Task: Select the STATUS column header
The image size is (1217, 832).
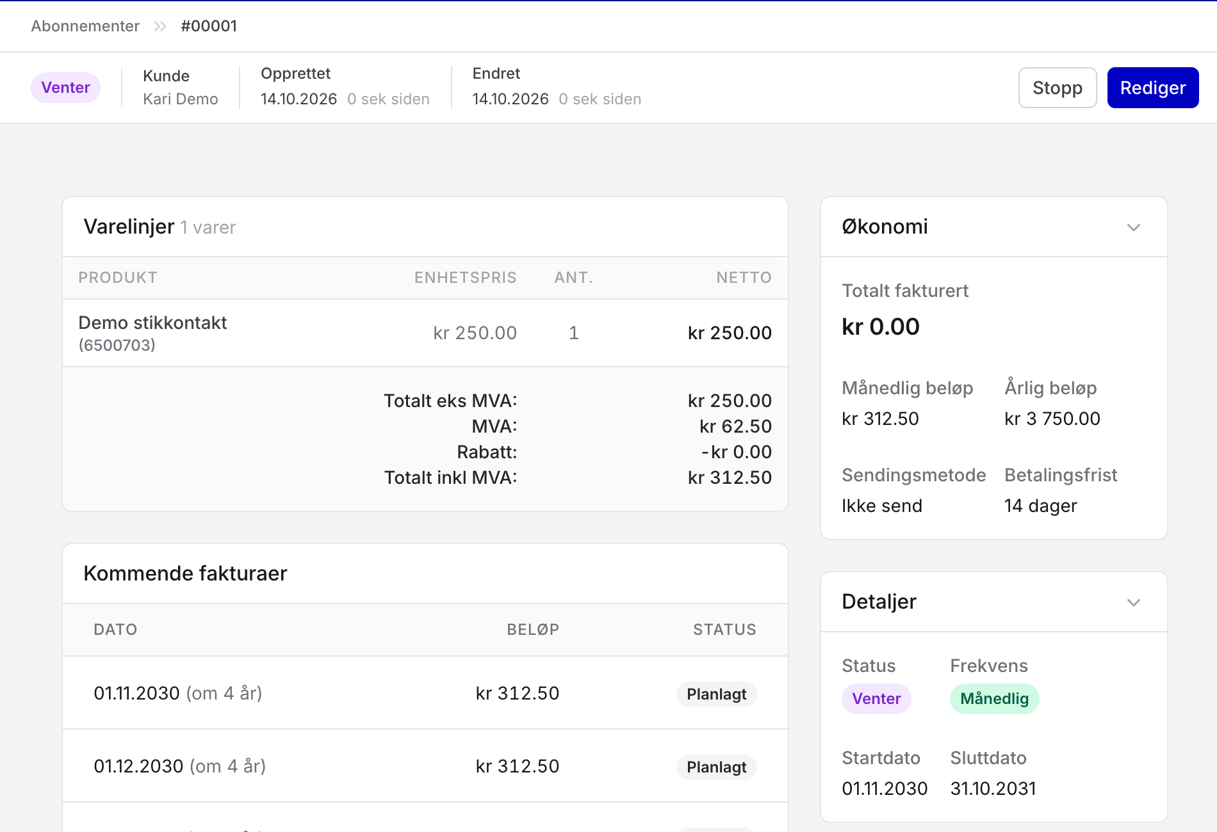Action: click(x=724, y=630)
